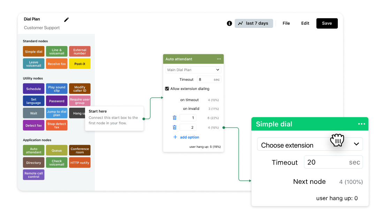Click the trend-line icon beside last 7 days
Image resolution: width=387 pixels, height=219 pixels.
(x=240, y=23)
